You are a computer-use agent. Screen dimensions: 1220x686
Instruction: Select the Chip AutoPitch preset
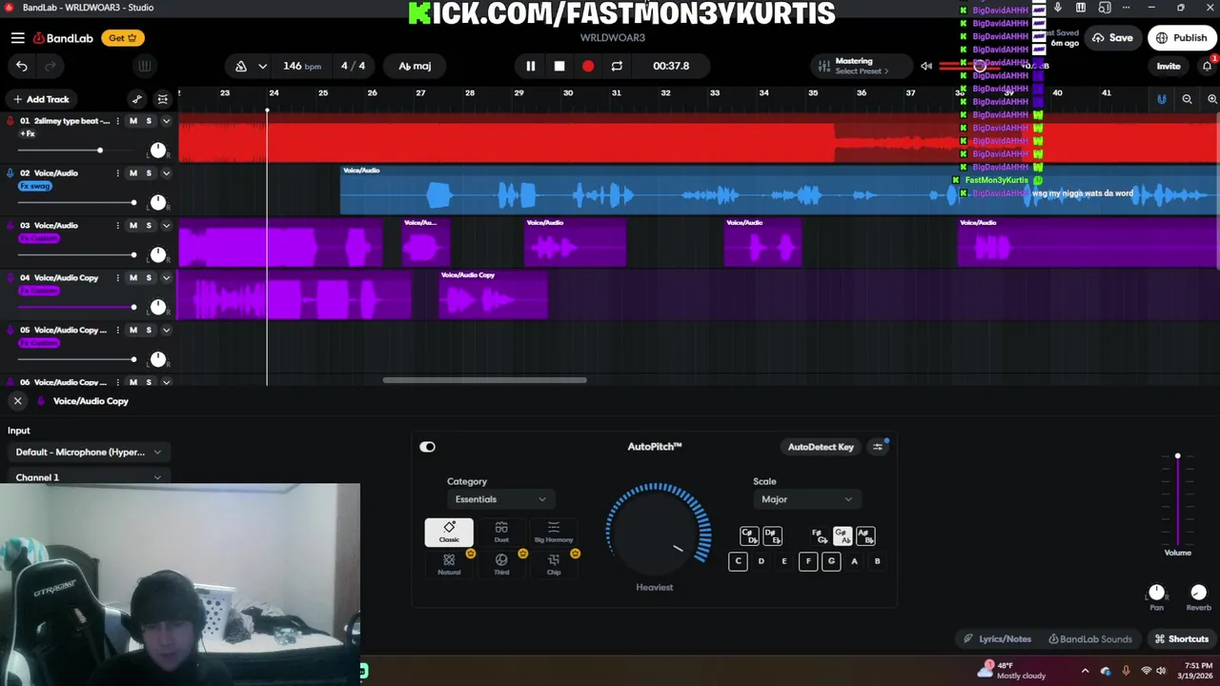point(554,564)
